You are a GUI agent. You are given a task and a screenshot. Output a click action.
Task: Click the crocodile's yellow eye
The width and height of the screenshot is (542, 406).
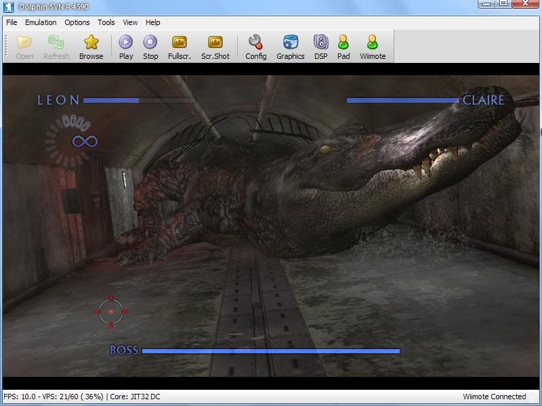[325, 149]
